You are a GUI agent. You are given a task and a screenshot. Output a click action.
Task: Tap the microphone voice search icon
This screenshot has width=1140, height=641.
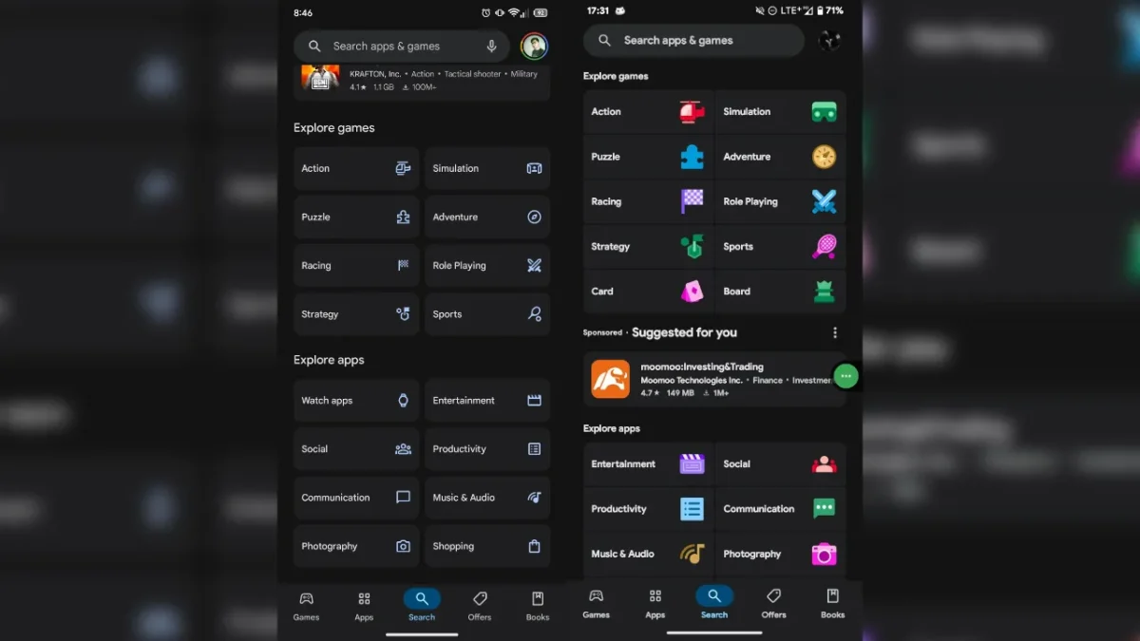(x=491, y=47)
